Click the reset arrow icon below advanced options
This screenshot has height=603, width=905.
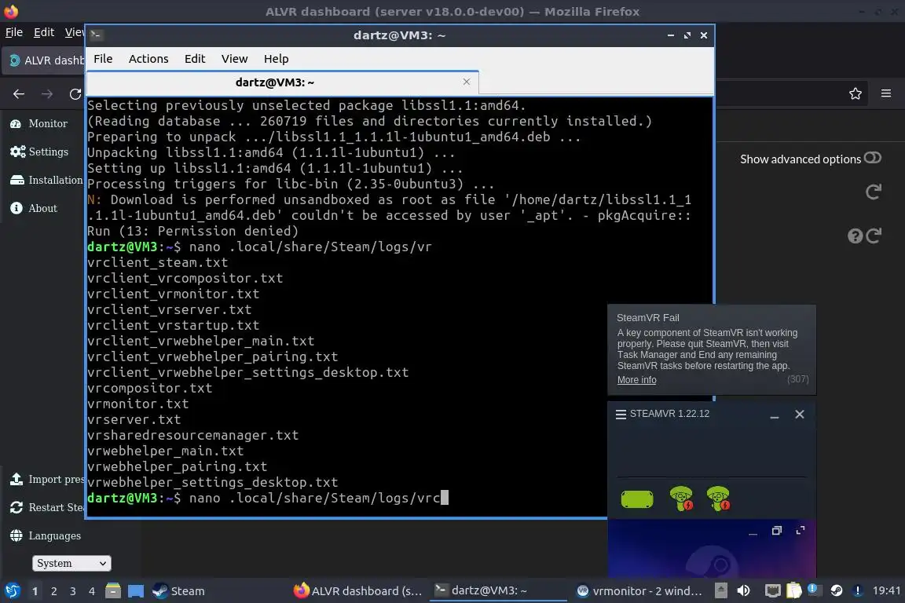pos(874,192)
